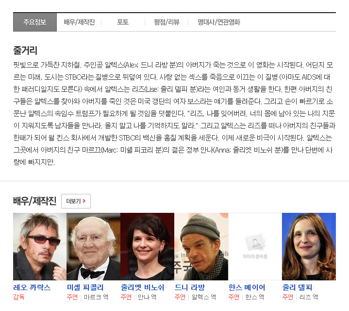Click 줄리엣 비노쉬 portrait thumbnail

click(147, 246)
